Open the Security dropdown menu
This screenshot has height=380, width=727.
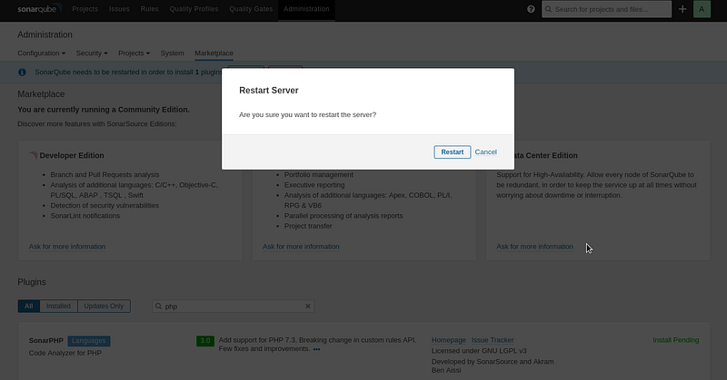tap(92, 54)
